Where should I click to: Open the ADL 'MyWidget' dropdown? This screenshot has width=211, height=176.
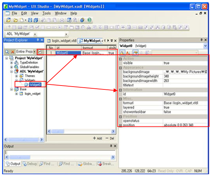35,34
